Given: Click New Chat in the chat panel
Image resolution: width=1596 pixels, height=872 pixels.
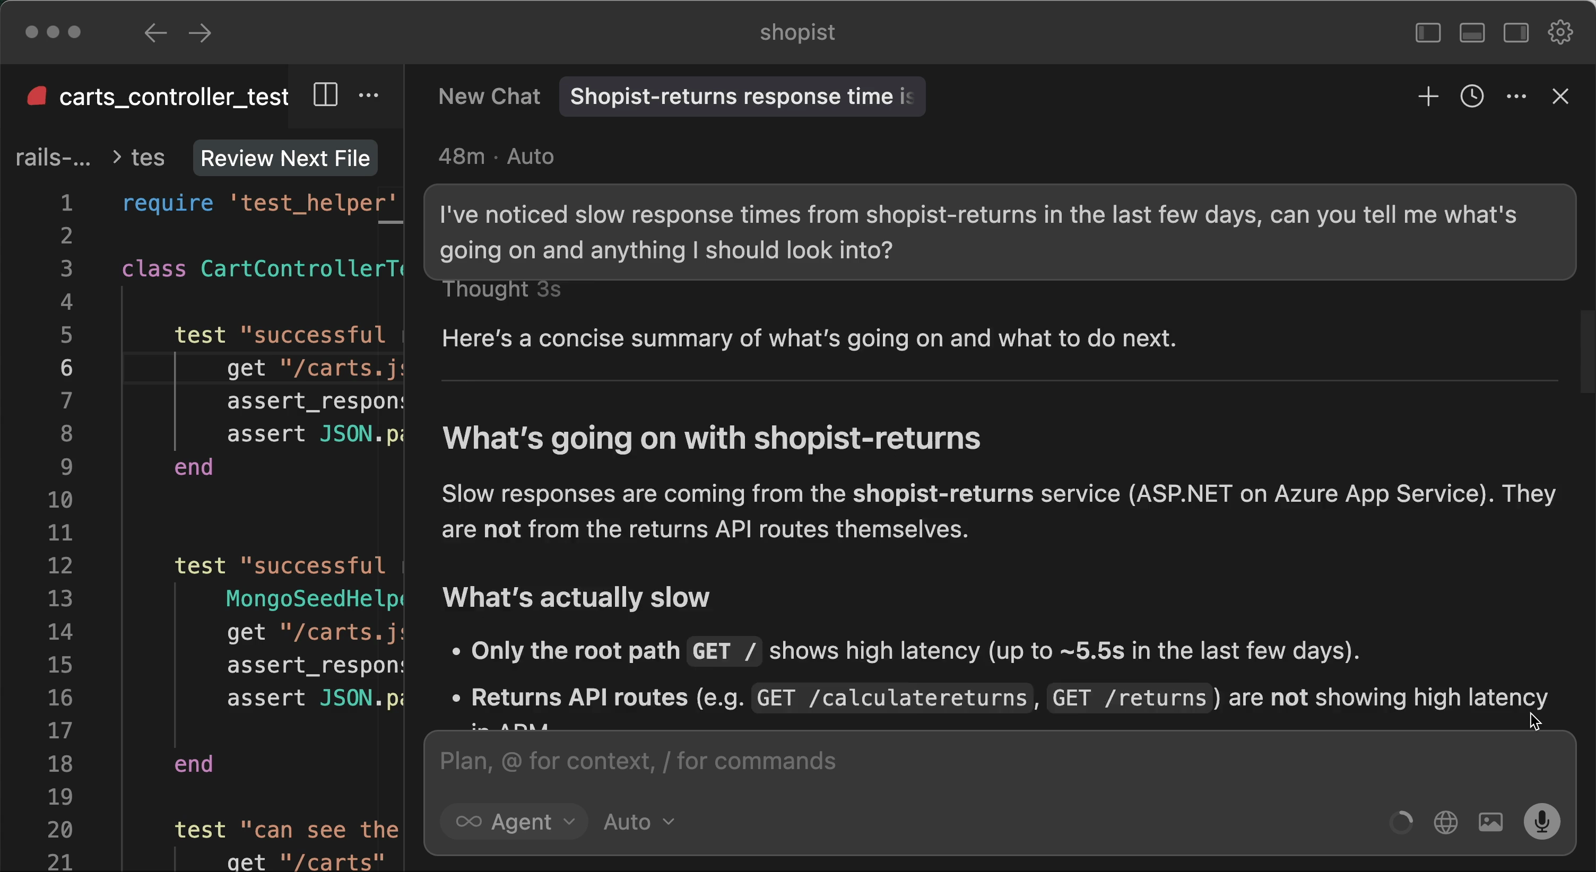Looking at the screenshot, I should click(489, 96).
